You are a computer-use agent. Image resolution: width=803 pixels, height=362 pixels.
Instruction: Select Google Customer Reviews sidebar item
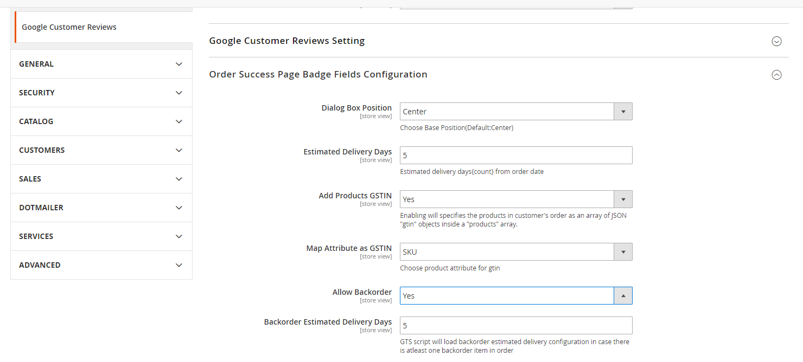click(x=69, y=27)
